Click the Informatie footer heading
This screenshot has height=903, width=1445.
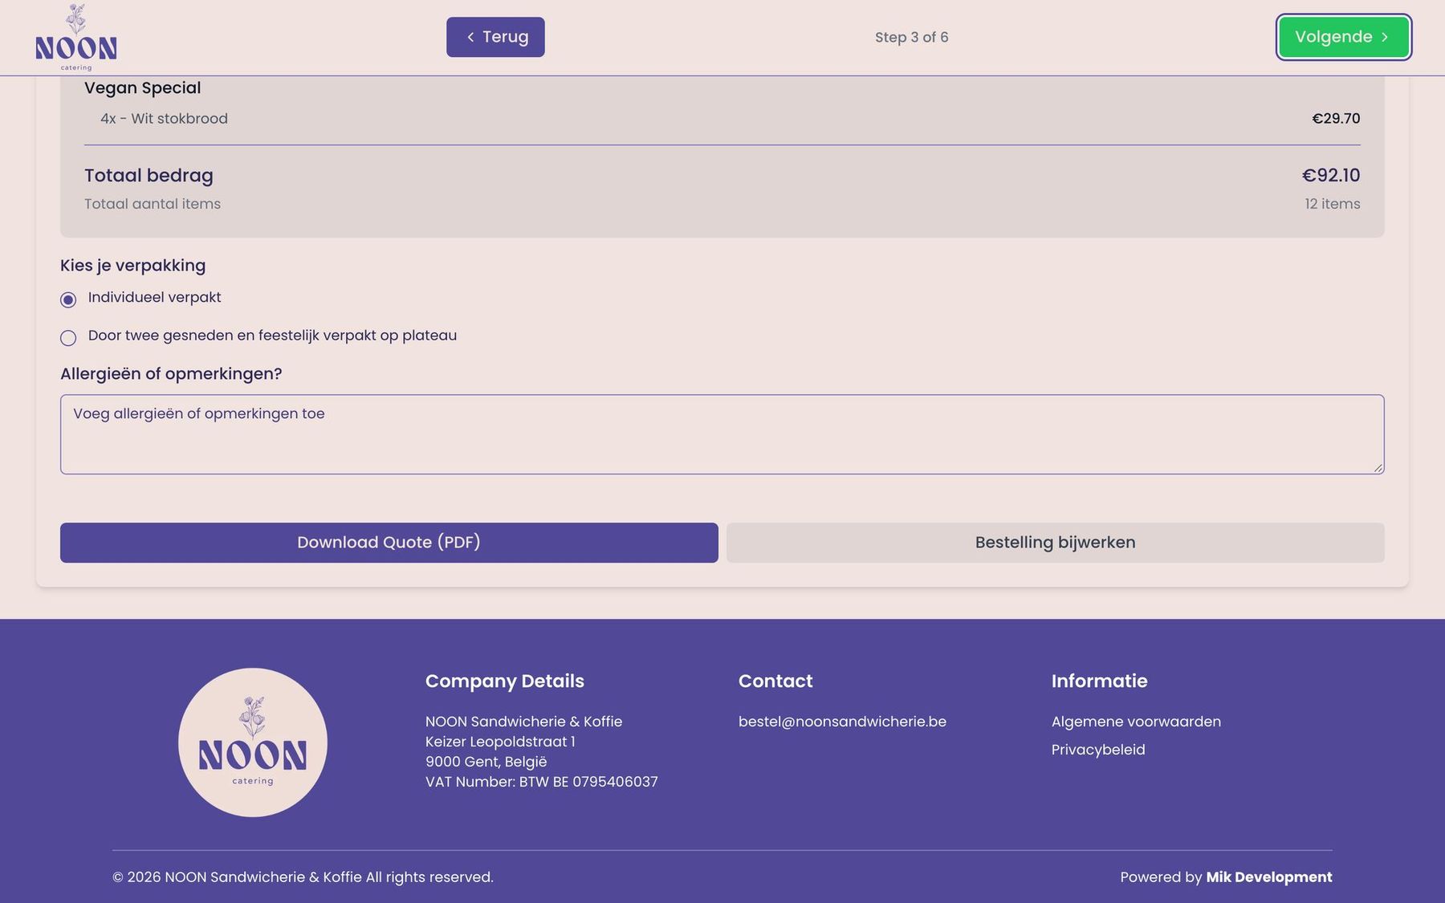point(1099,681)
